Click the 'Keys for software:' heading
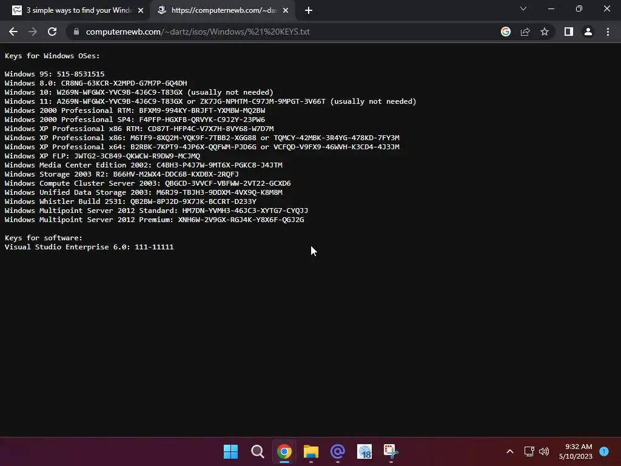The width and height of the screenshot is (621, 466). (44, 238)
